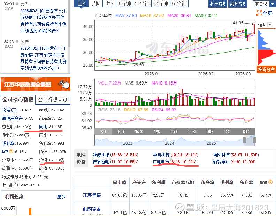
Task: Select the 5分钟 chart tab
Action: point(125,4)
